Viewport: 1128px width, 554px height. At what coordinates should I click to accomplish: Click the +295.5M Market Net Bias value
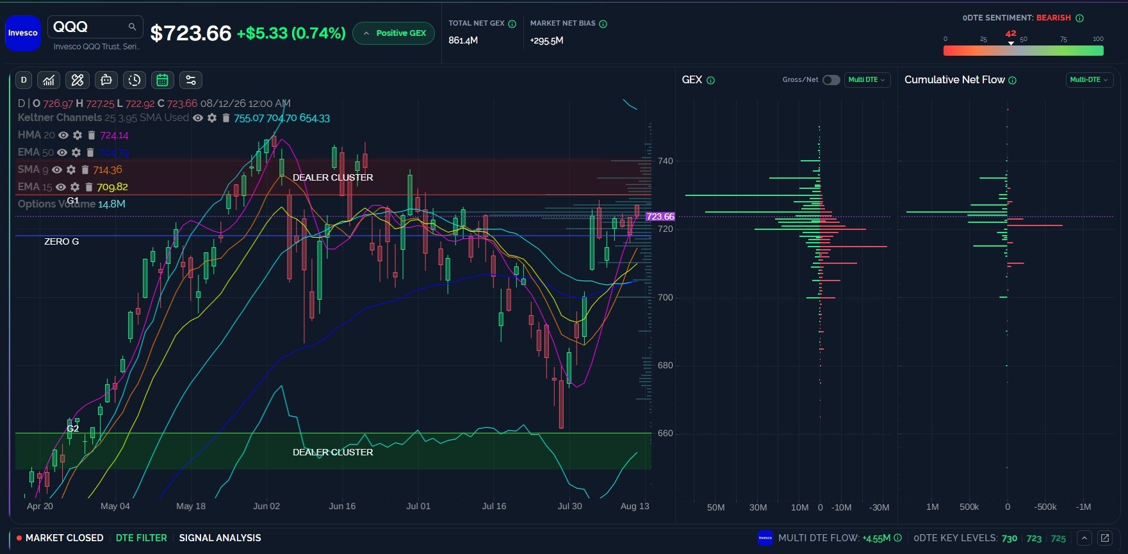tap(547, 40)
